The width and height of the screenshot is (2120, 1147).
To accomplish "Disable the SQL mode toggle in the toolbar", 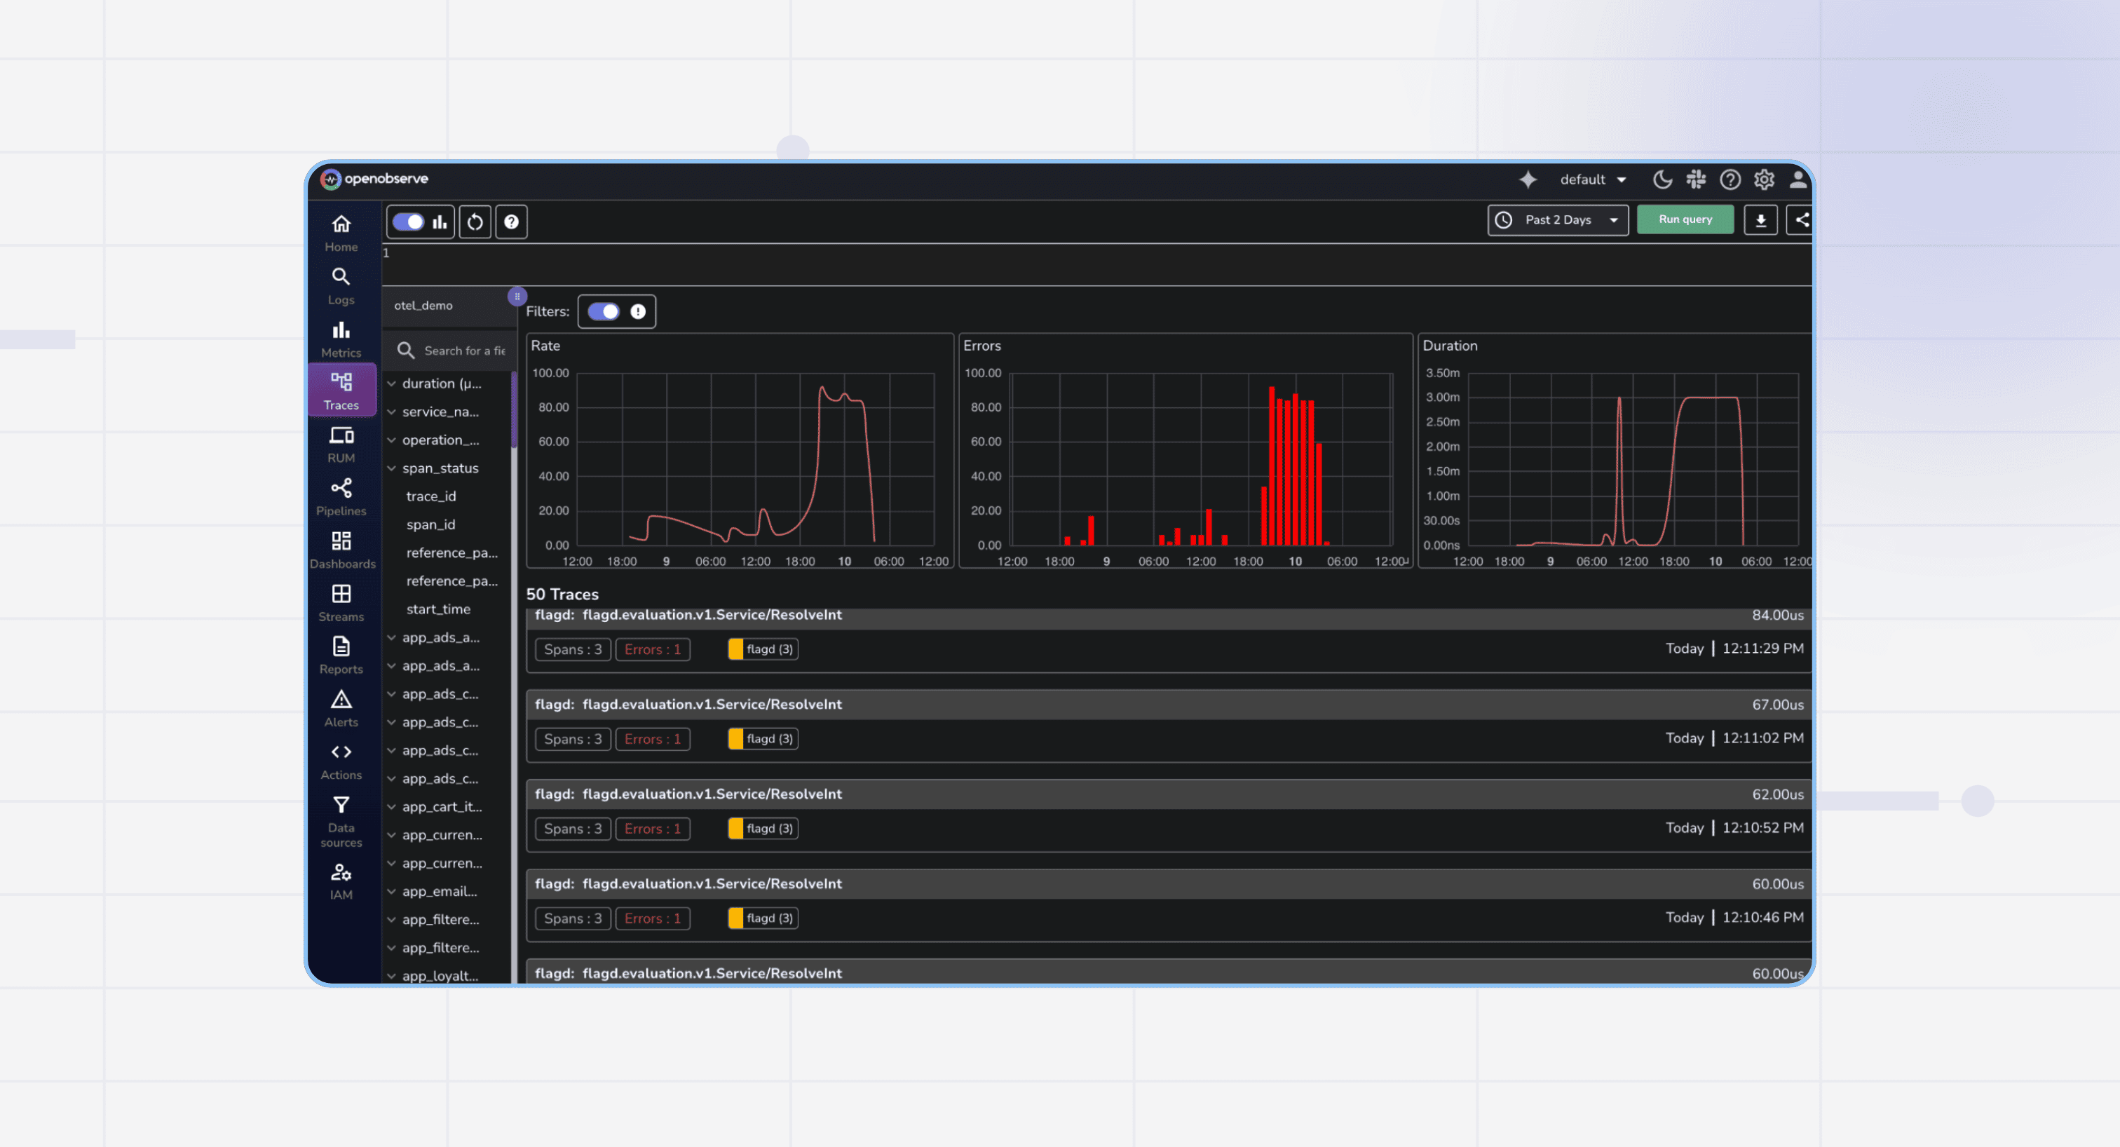I will [x=409, y=222].
